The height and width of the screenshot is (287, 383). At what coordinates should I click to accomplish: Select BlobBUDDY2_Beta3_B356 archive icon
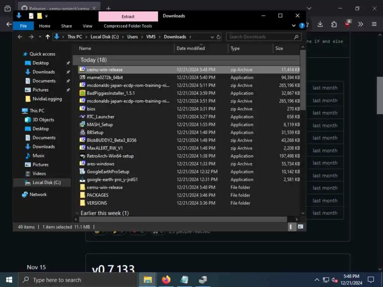tap(82, 140)
